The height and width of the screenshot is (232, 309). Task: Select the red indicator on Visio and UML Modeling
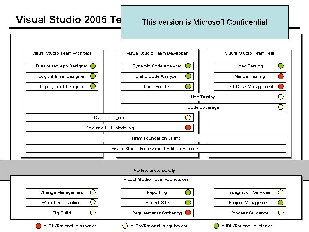pyautogui.click(x=188, y=128)
